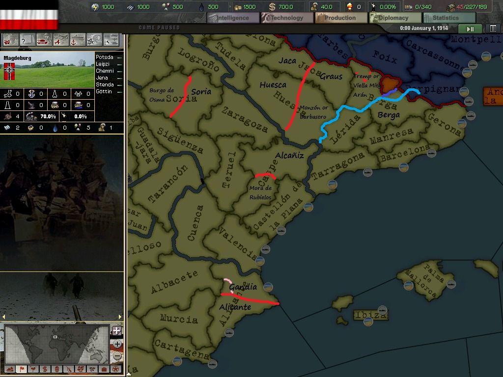Click the world minimap
Viewport: 503px width, 377px height.
click(56, 344)
